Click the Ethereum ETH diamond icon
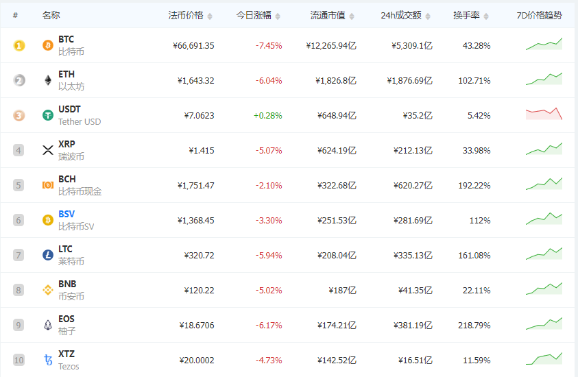Viewport: 578px width, 377px height. tap(48, 80)
